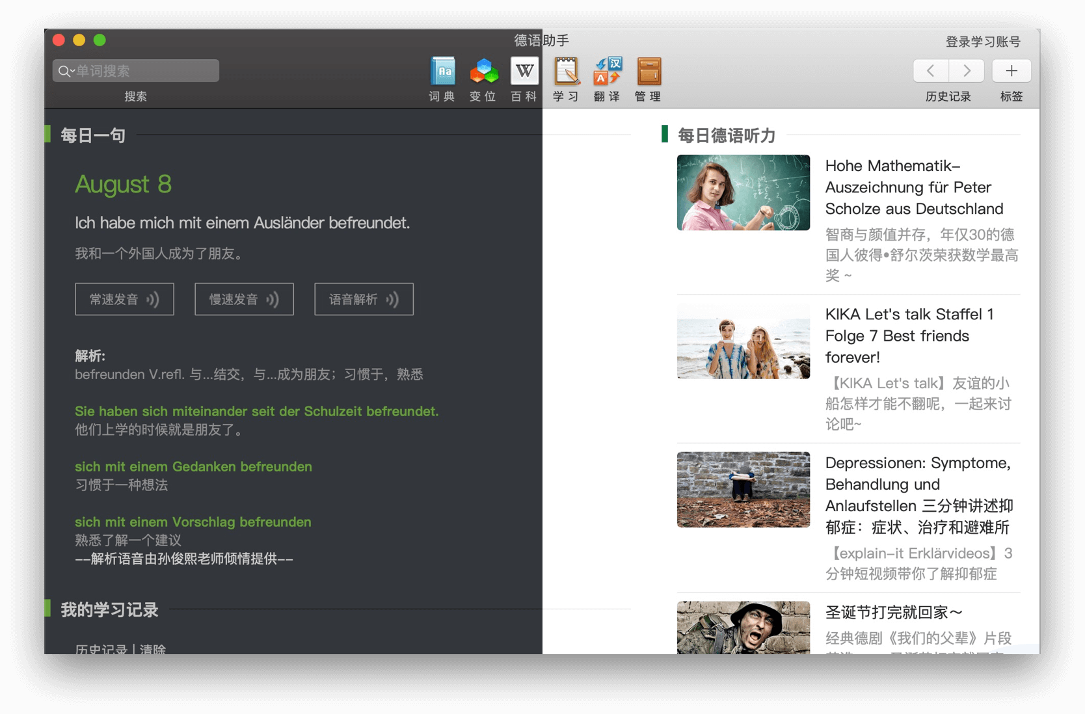Screen dimensions: 1085x714
Task: Open the 学习 study notepad icon
Action: [x=566, y=72]
